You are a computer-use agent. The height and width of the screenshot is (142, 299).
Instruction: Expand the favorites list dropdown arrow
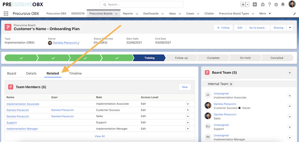click(247, 4)
